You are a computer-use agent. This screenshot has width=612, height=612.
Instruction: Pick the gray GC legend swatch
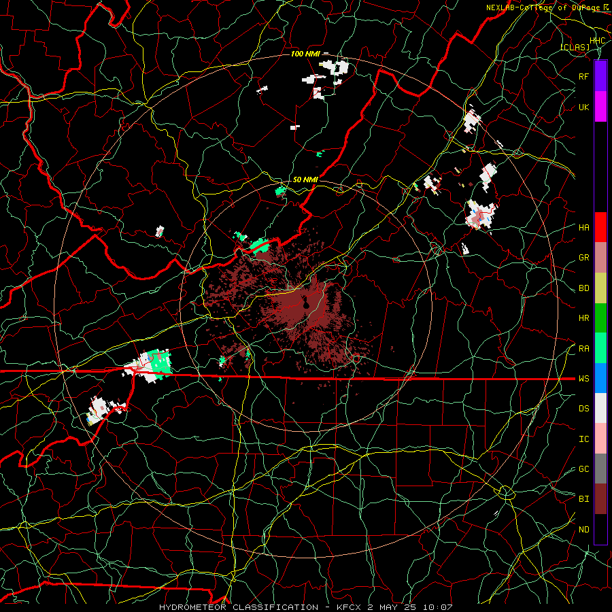click(600, 469)
